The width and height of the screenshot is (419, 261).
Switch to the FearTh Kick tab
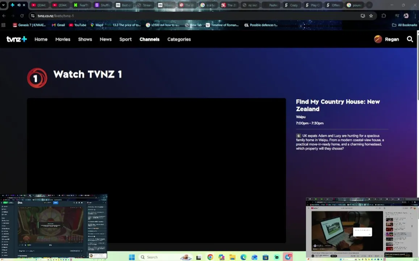(81, 5)
